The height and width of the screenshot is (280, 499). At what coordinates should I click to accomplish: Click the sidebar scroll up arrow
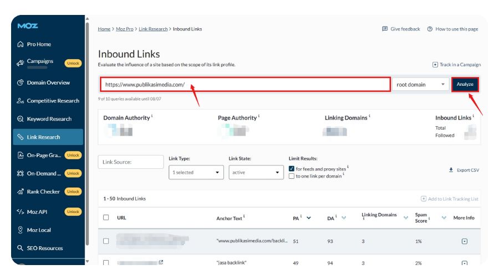pyautogui.click(x=87, y=19)
